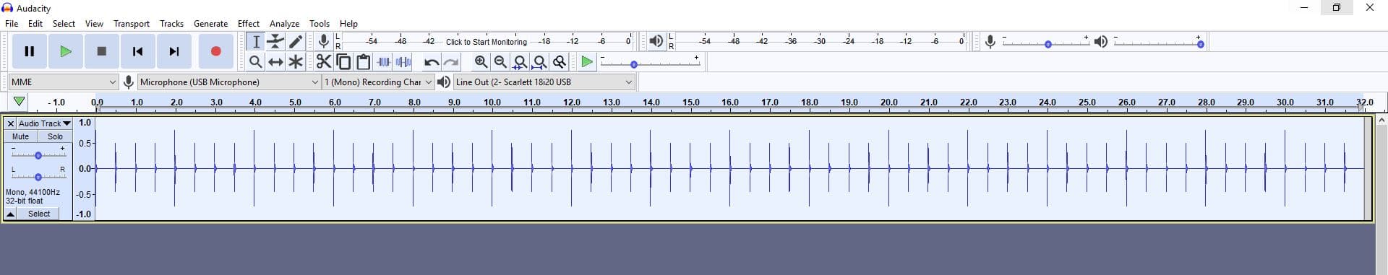
Task: Click the 16.0 mark on the timeline ruler
Action: click(x=730, y=102)
